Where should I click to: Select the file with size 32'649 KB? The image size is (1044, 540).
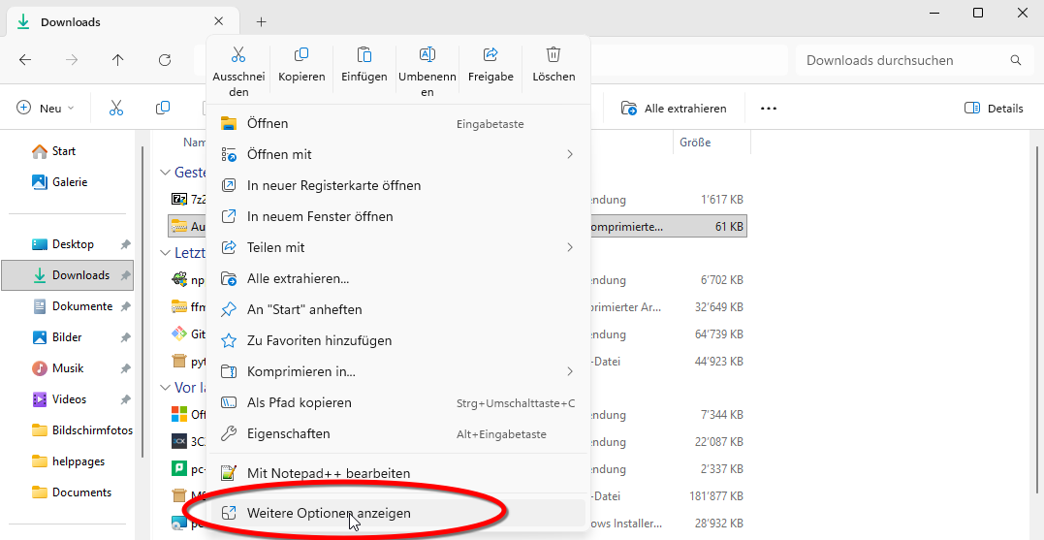(x=457, y=307)
